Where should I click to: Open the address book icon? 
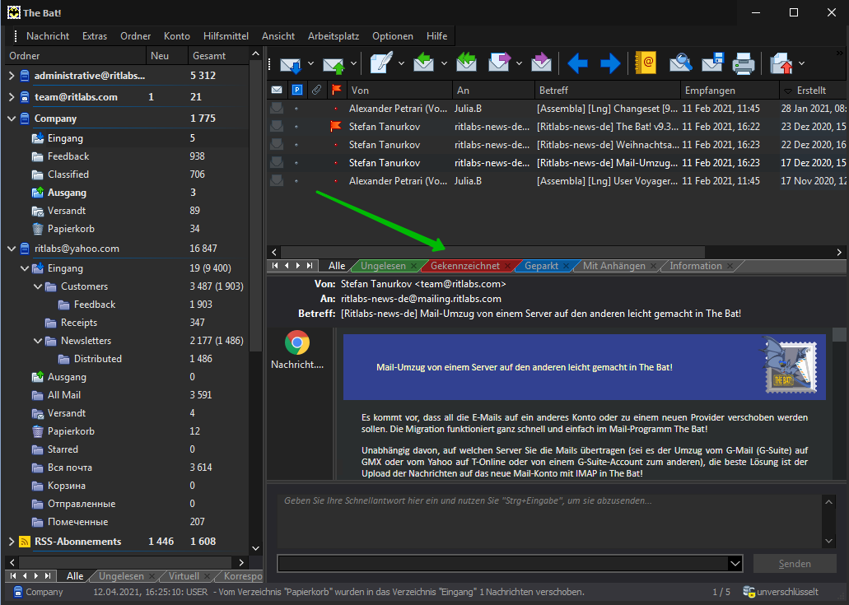coord(646,63)
